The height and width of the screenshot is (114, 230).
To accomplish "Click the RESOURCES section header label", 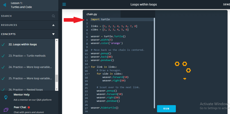I will coord(9,25).
